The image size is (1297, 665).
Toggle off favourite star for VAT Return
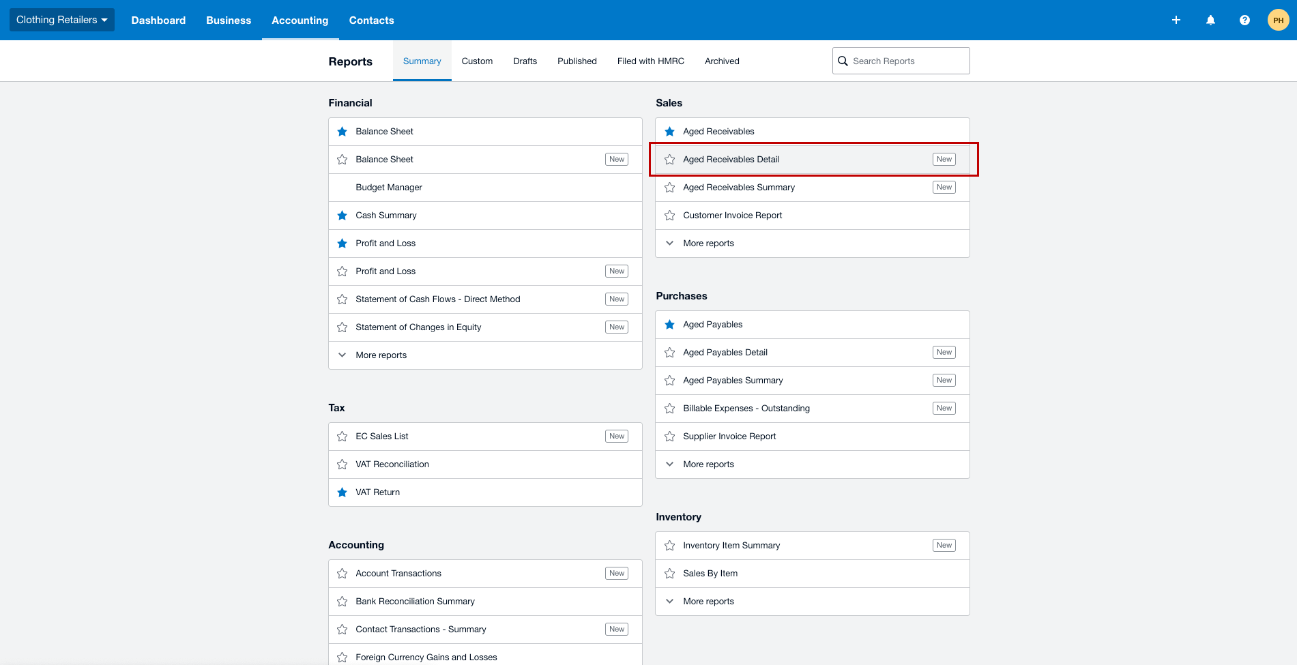tap(343, 492)
